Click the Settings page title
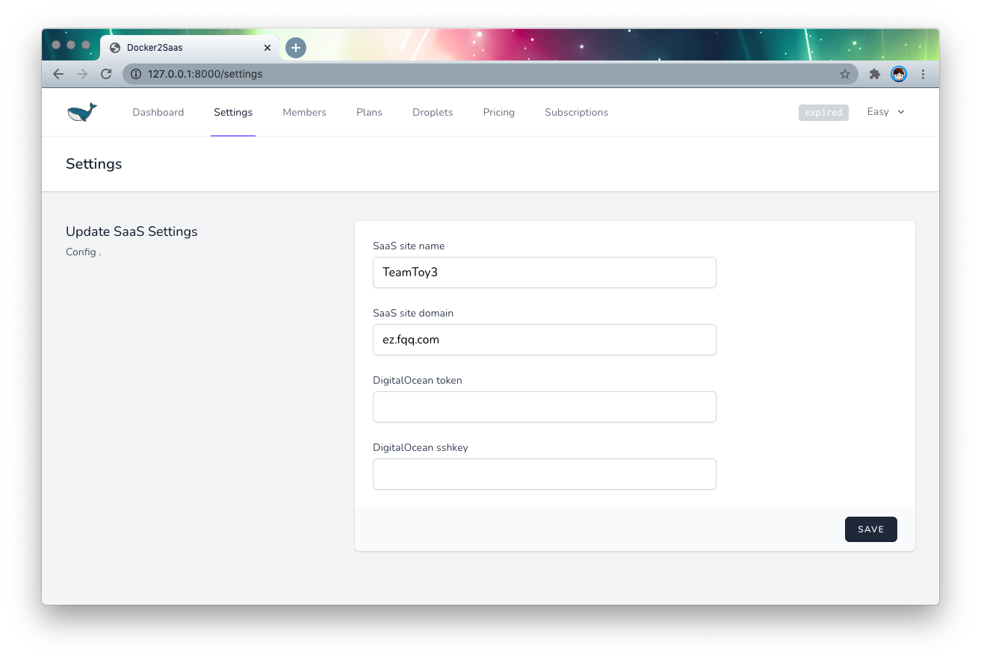Viewport: 981px width, 660px height. click(x=93, y=164)
